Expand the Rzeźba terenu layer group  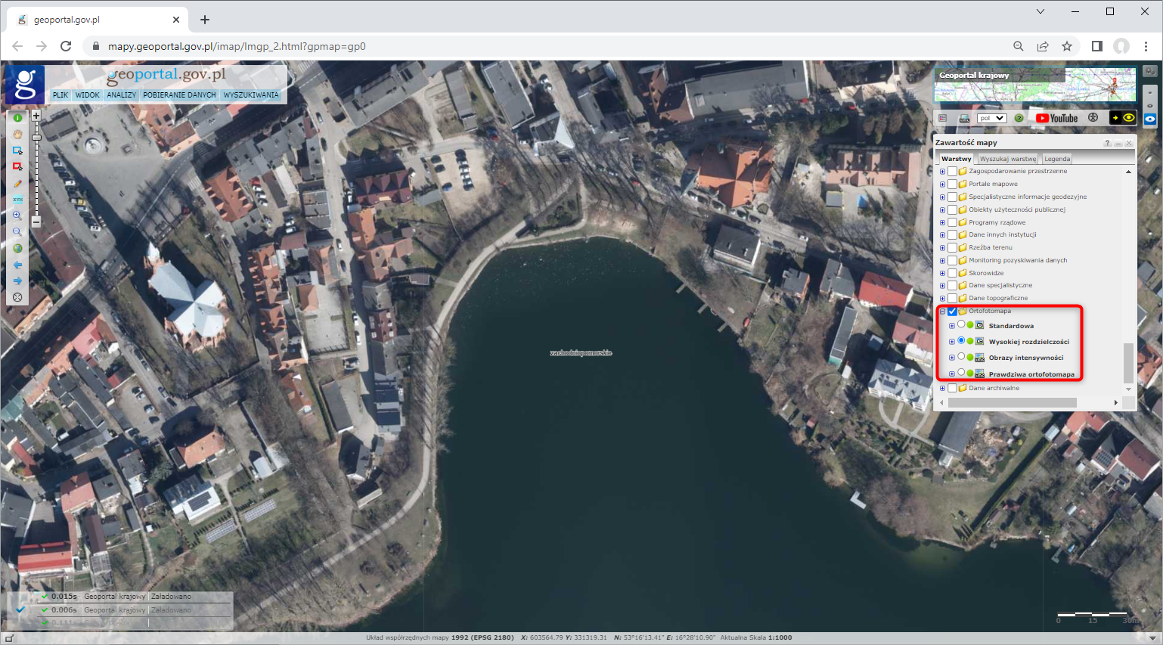(942, 248)
